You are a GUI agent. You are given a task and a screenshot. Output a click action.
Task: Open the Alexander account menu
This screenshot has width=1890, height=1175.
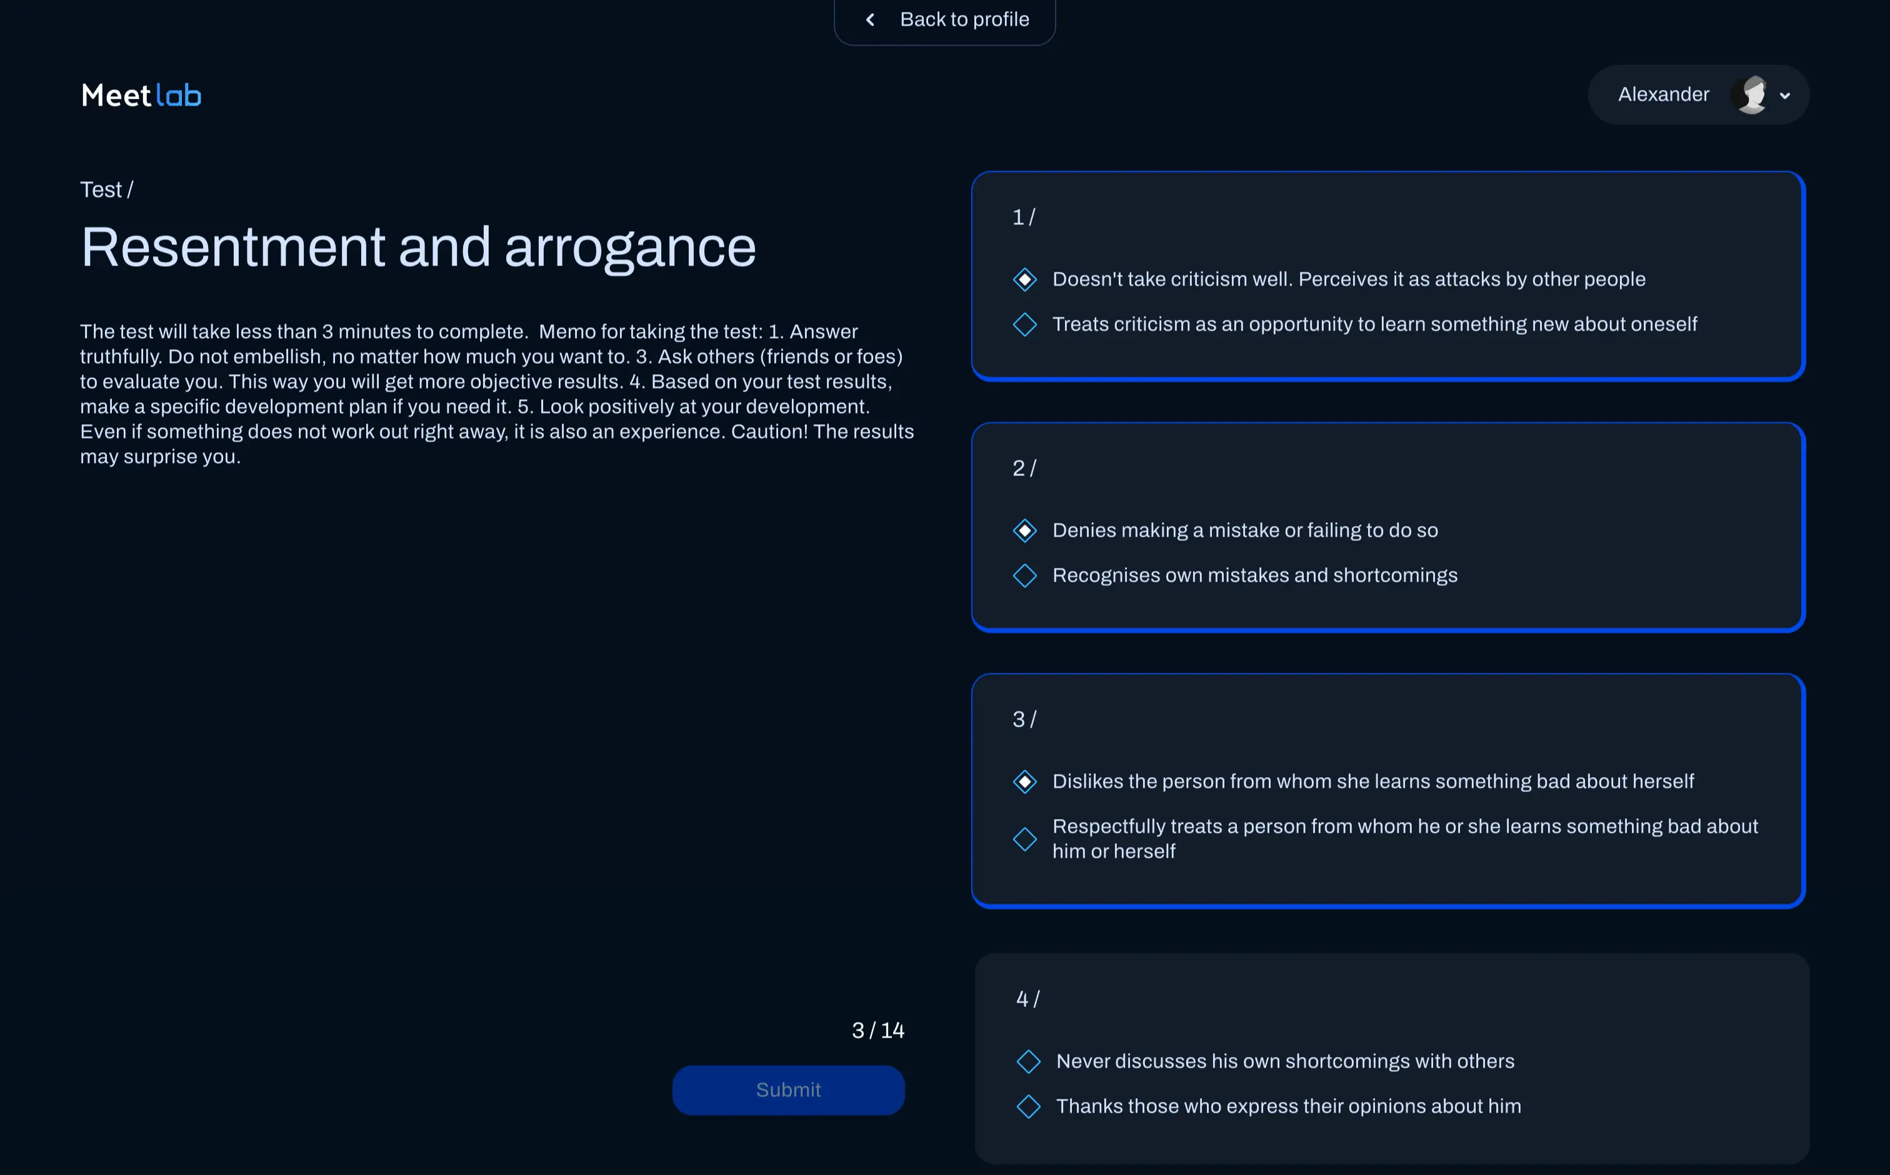(1663, 95)
